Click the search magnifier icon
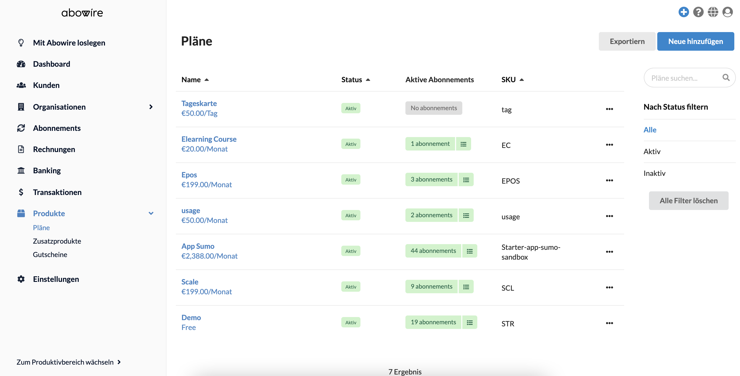 tap(726, 78)
